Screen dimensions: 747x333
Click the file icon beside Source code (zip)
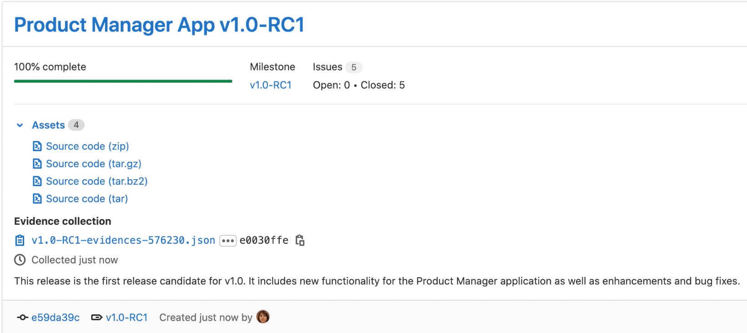click(37, 146)
